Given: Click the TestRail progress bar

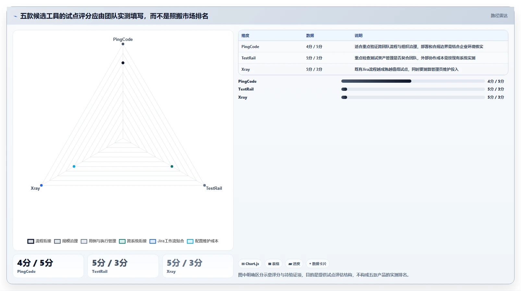Looking at the screenshot, I should pos(413,89).
